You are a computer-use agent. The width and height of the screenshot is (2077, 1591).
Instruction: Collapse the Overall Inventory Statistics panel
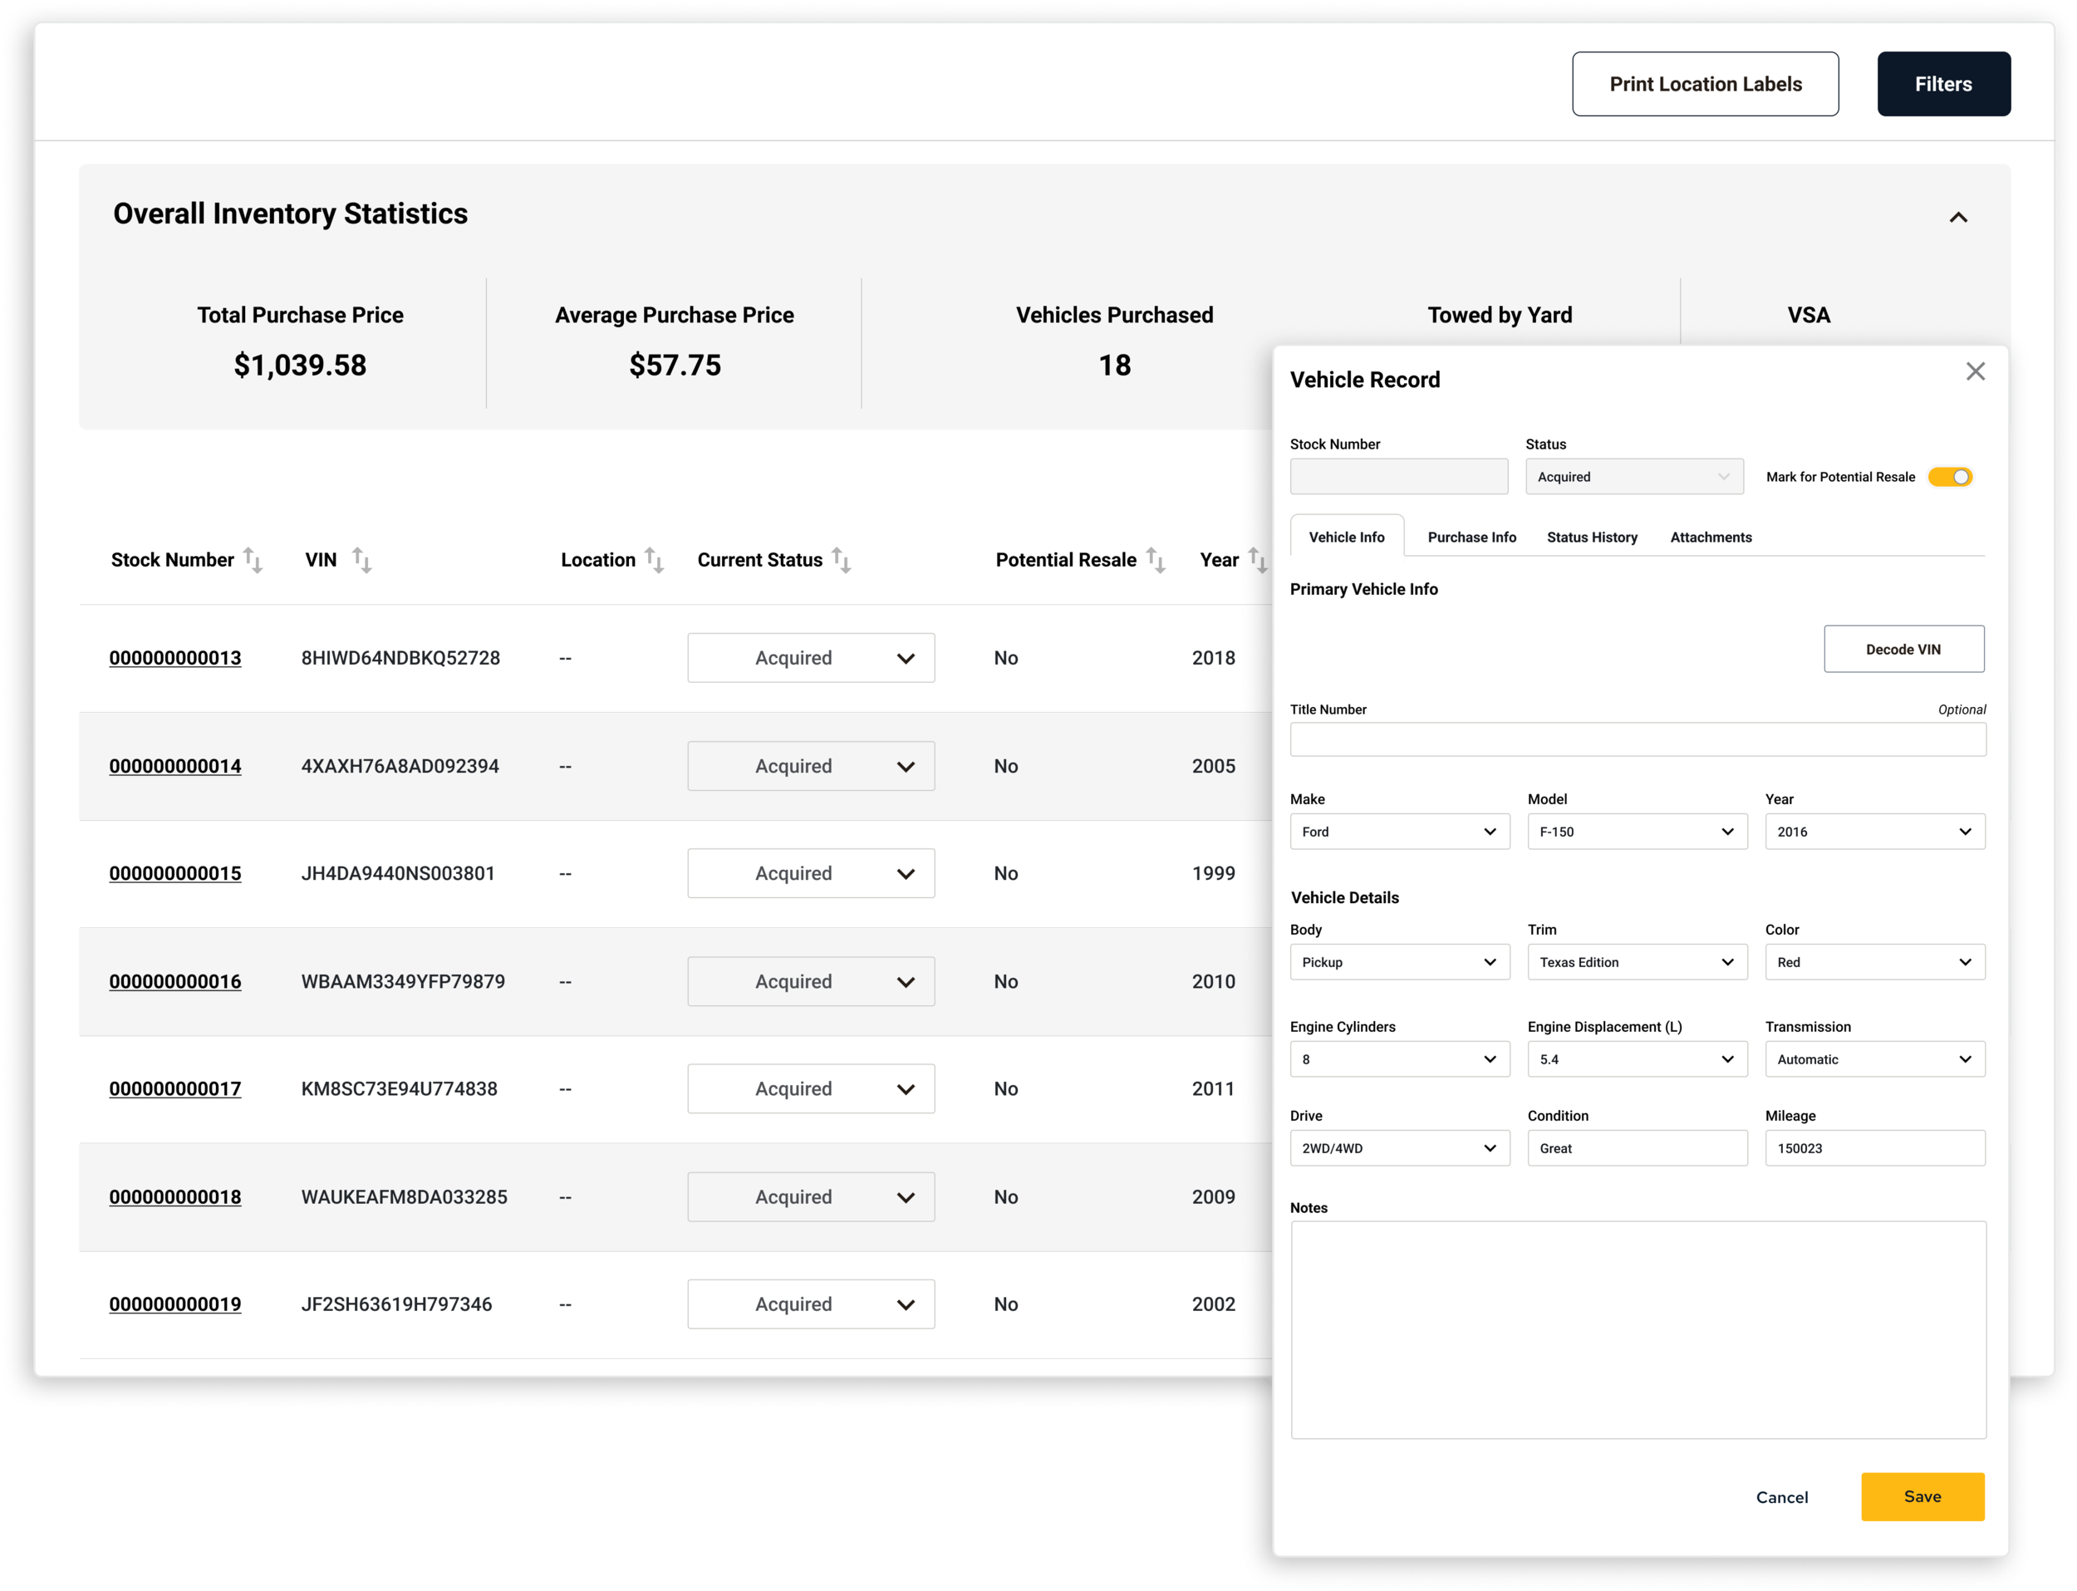(1959, 217)
